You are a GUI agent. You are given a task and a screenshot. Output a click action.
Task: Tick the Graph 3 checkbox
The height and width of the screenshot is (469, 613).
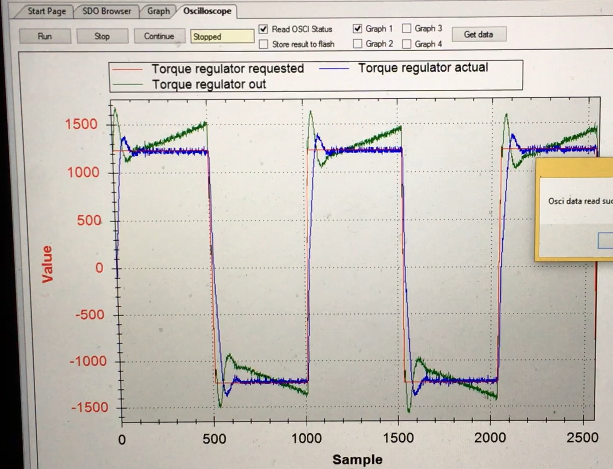[x=407, y=29]
